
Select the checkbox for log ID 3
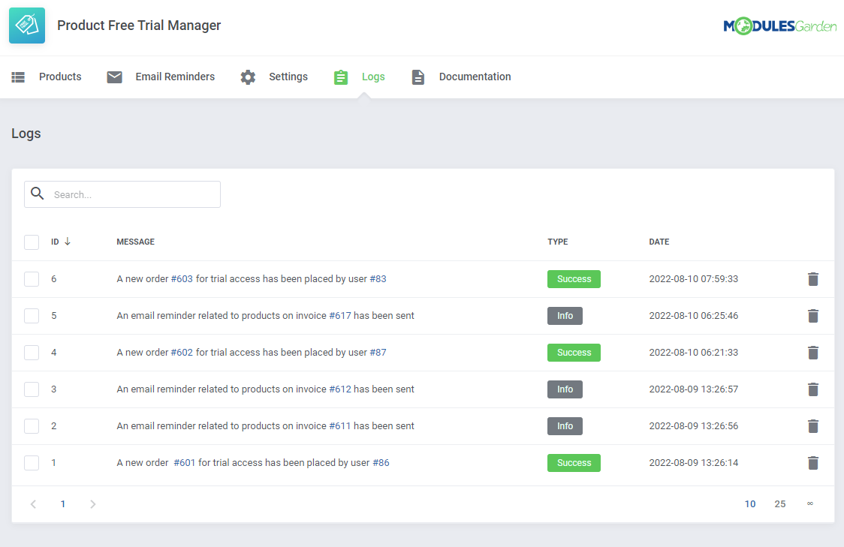32,389
